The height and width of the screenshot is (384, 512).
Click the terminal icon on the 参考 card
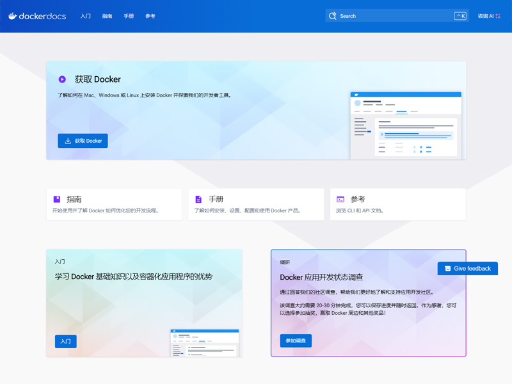340,199
